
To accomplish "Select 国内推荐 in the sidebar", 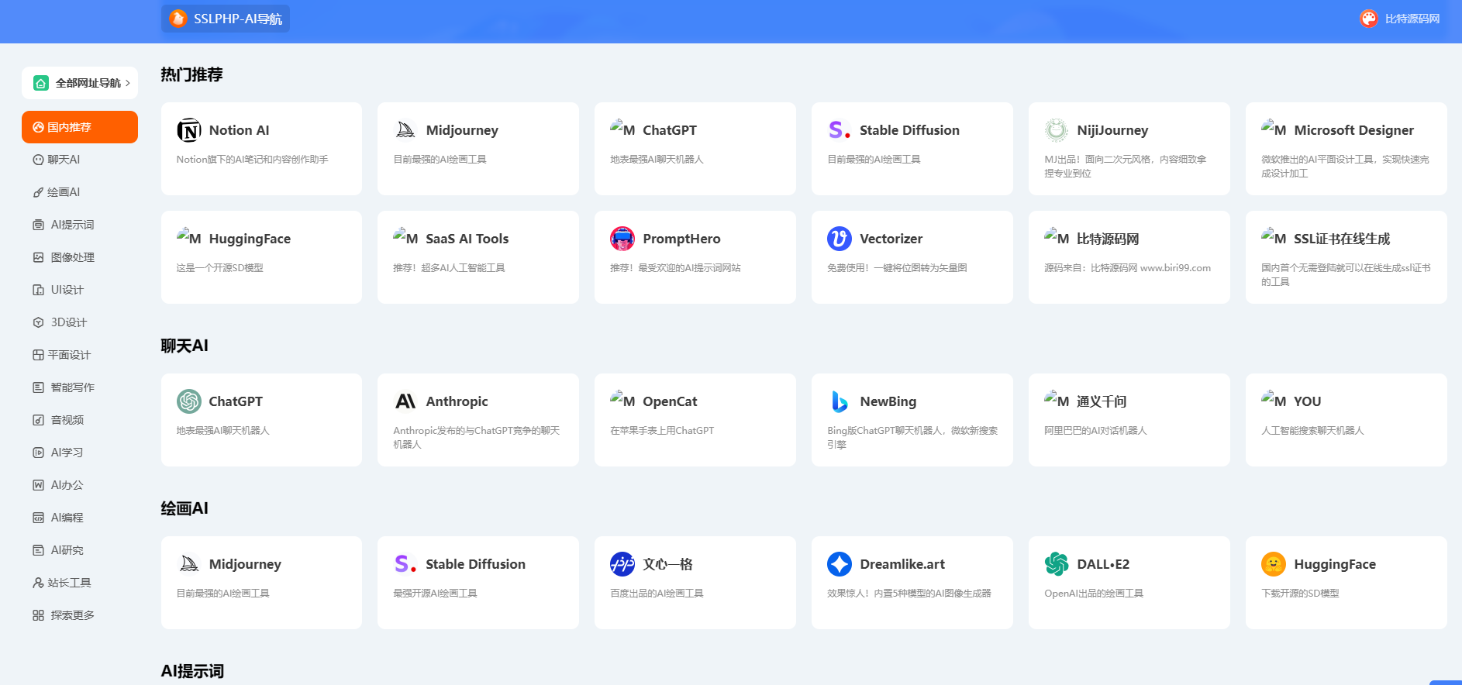I will coord(80,127).
